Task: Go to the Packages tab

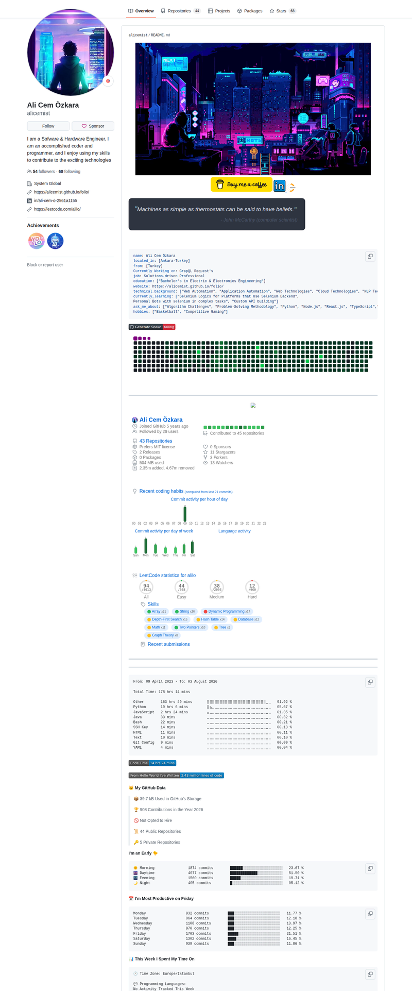Action: (x=250, y=11)
